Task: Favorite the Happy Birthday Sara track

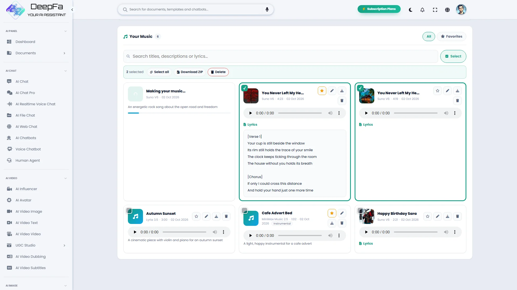Action: pyautogui.click(x=427, y=216)
